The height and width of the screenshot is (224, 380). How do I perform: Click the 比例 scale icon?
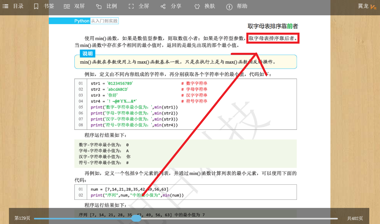[99, 6]
